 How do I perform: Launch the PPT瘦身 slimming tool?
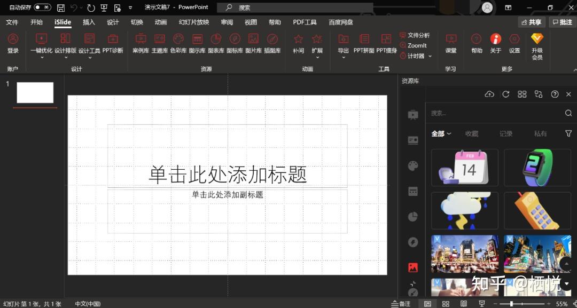click(x=386, y=45)
